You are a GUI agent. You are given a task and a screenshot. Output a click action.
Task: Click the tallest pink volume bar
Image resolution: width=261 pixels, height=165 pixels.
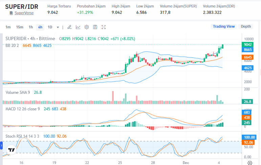click(x=113, y=98)
